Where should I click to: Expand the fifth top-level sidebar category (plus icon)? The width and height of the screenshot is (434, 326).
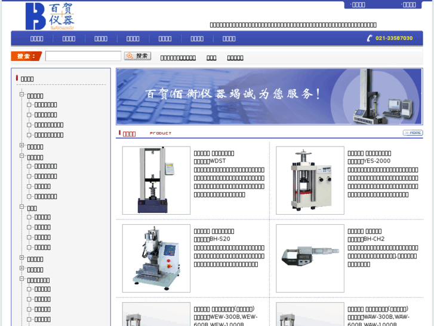click(x=22, y=257)
